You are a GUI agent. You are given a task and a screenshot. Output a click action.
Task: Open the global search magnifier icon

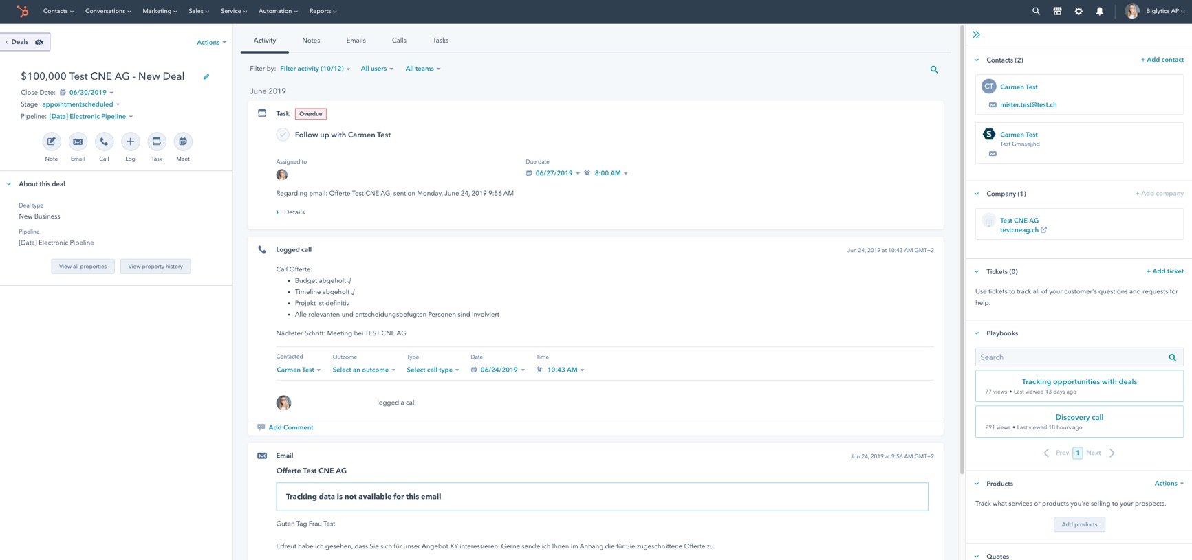(x=1036, y=11)
